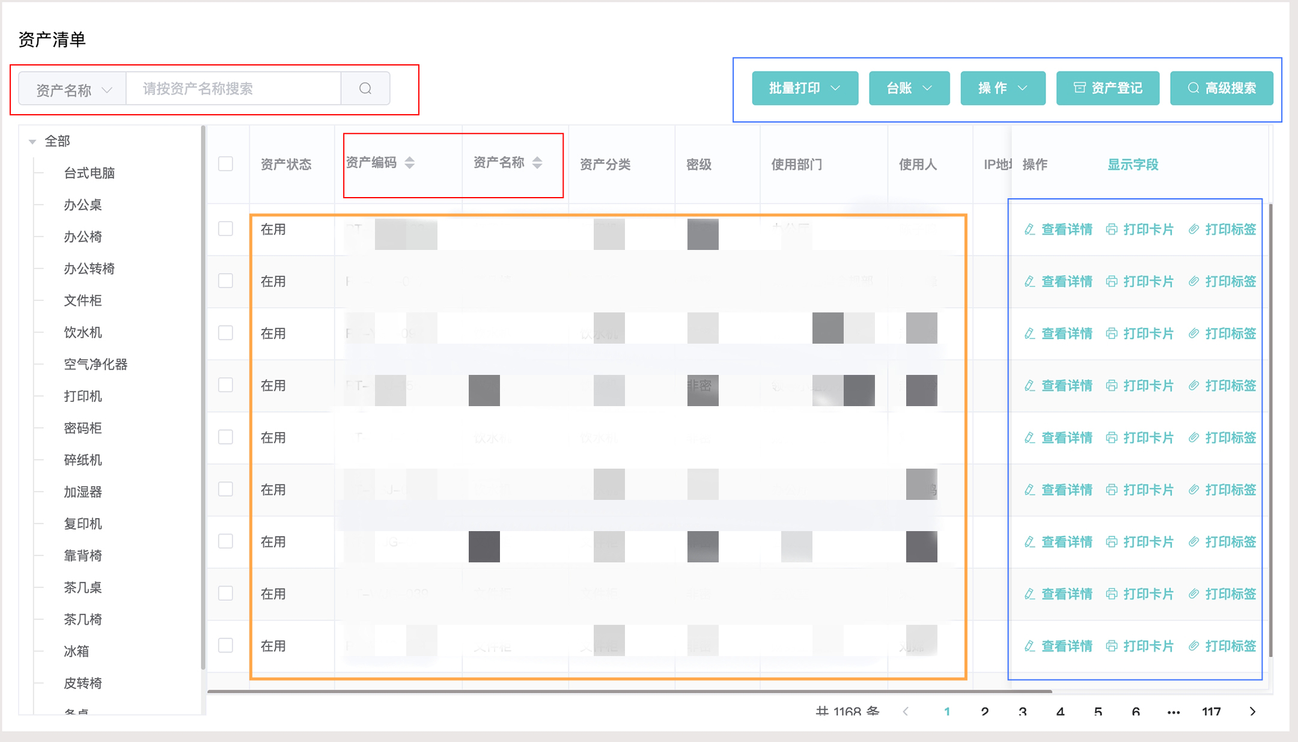The width and height of the screenshot is (1298, 742).
Task: Open the 台账 dropdown
Action: (909, 88)
